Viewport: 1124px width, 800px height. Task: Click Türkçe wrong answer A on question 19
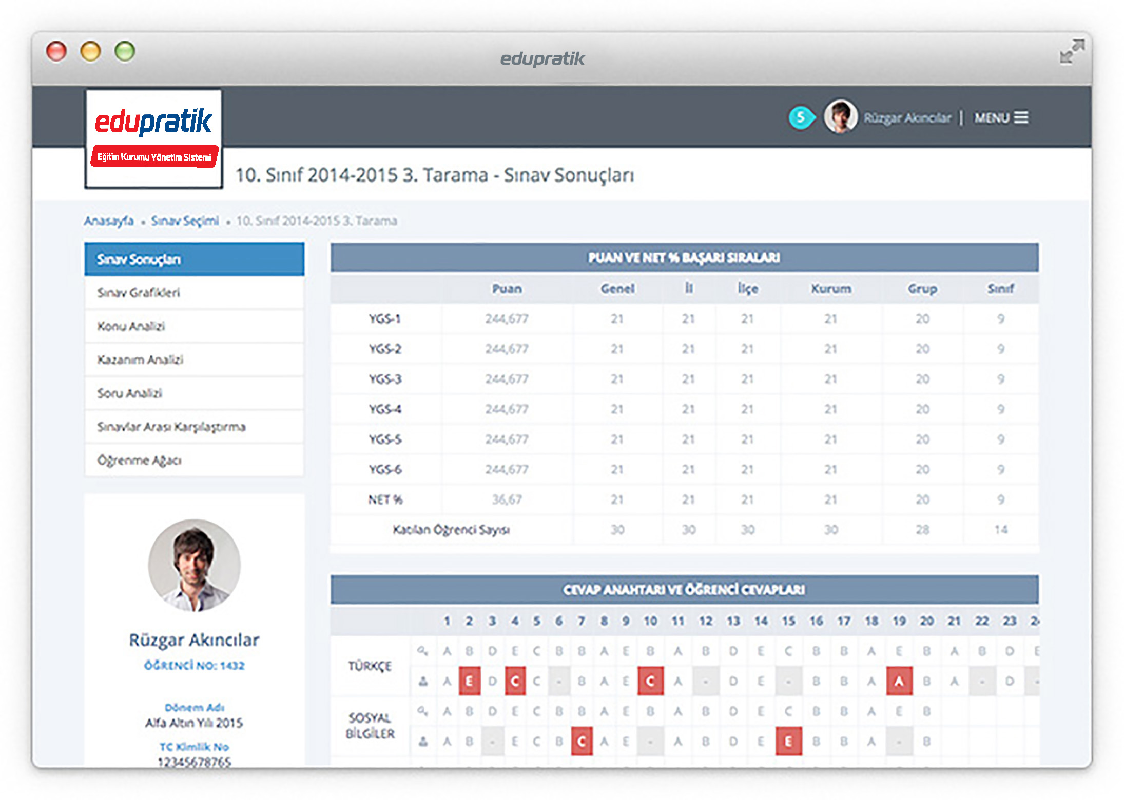pyautogui.click(x=899, y=681)
